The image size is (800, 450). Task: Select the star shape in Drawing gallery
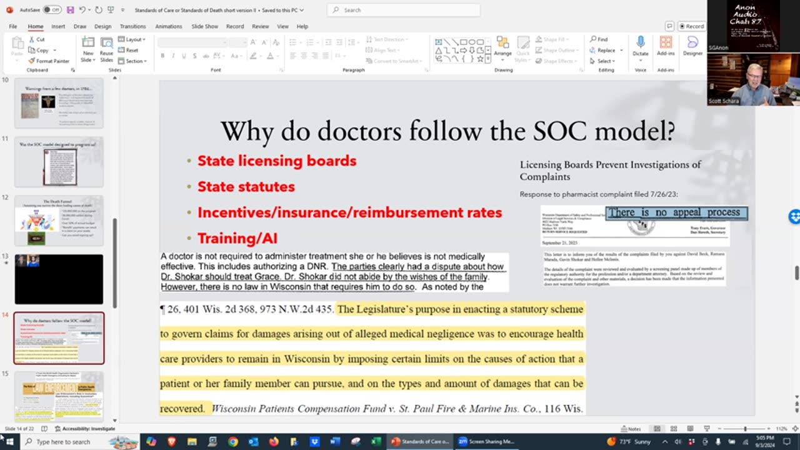[480, 59]
